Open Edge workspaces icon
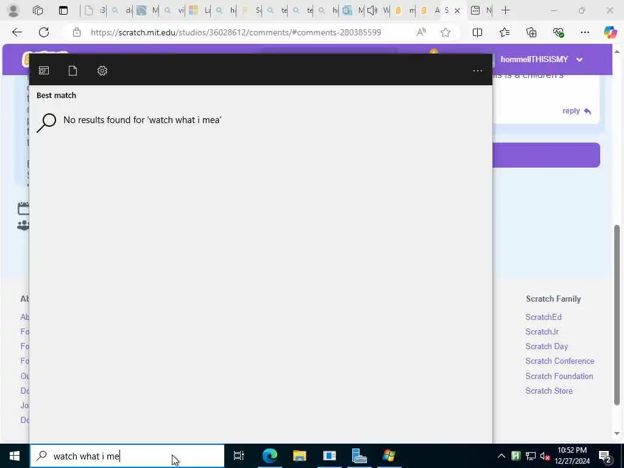Image resolution: width=624 pixels, height=468 pixels. [x=38, y=10]
